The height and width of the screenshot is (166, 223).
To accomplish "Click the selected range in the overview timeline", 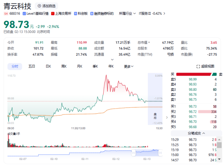I will pos(147,153).
